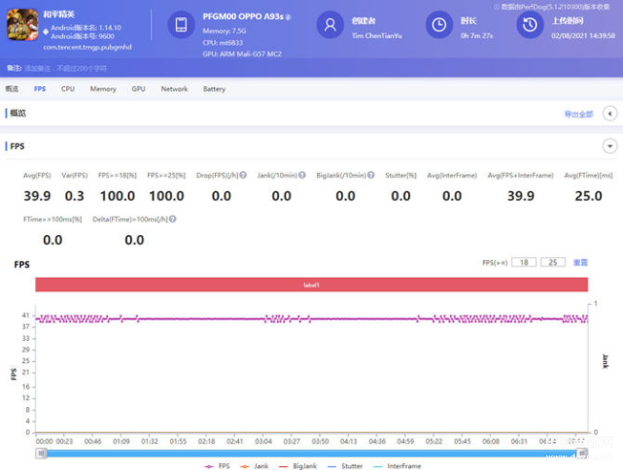The height and width of the screenshot is (470, 623).
Task: Collapse the FPS section dropdown arrow
Action: pyautogui.click(x=609, y=146)
